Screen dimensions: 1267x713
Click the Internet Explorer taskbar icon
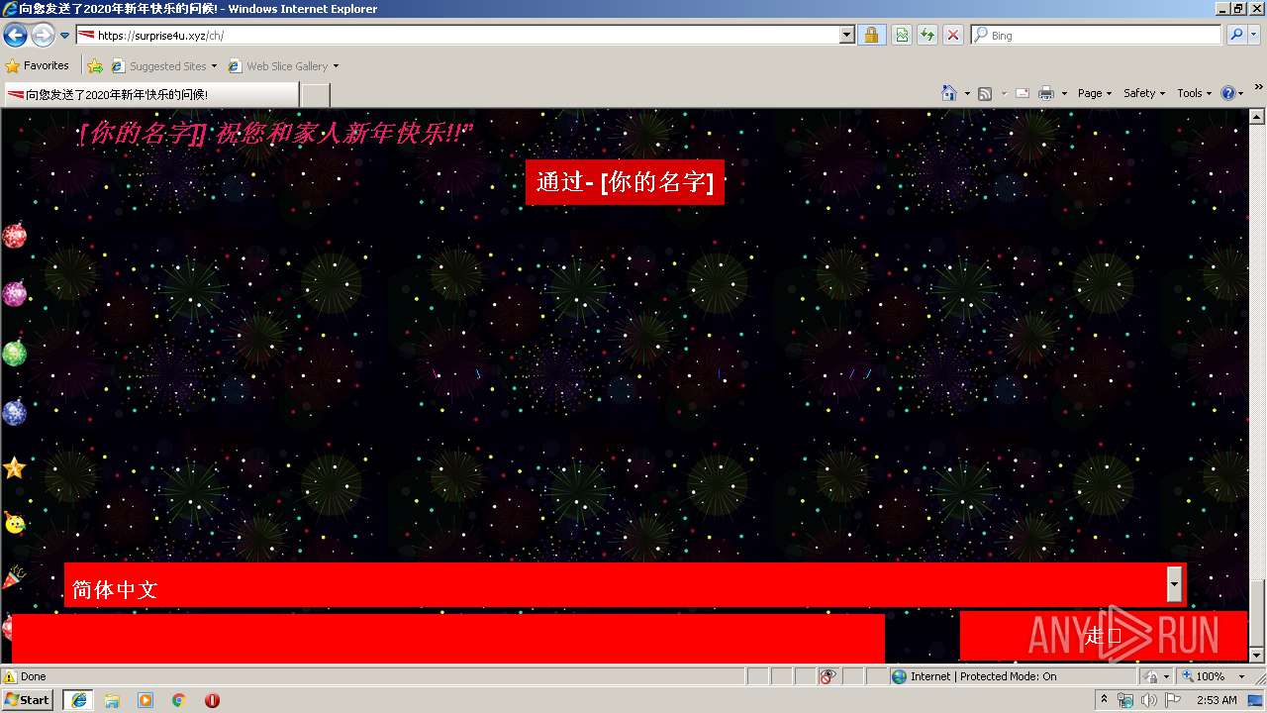pyautogui.click(x=78, y=700)
